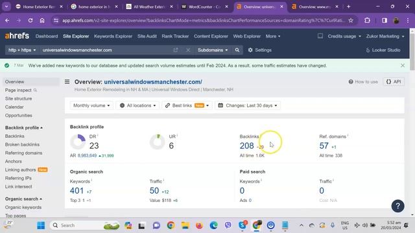Screen dimensions: 415x233
Task: Open the tab search dropdown arrow
Action: click(x=6, y=6)
